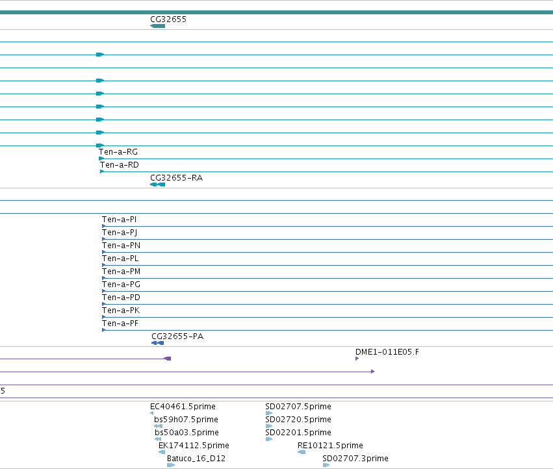
Task: Click the purple exon block glyph
Action: [168, 359]
